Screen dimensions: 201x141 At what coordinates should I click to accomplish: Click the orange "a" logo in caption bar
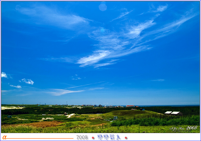(4, 137)
